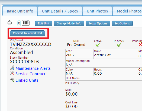Screen dimensions: 142x111
Task: Click the Change Model Info button
Action: (69, 23)
